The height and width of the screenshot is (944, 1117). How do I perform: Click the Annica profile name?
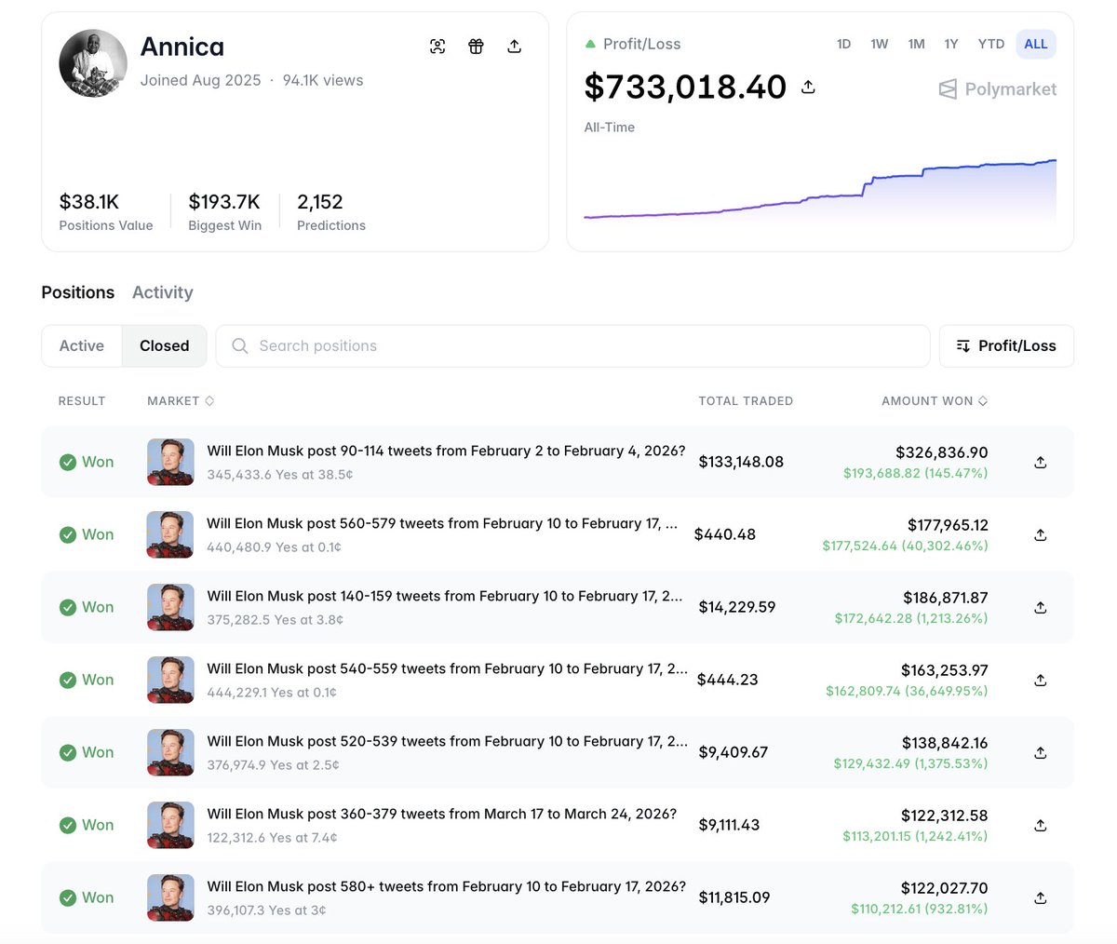coord(182,47)
